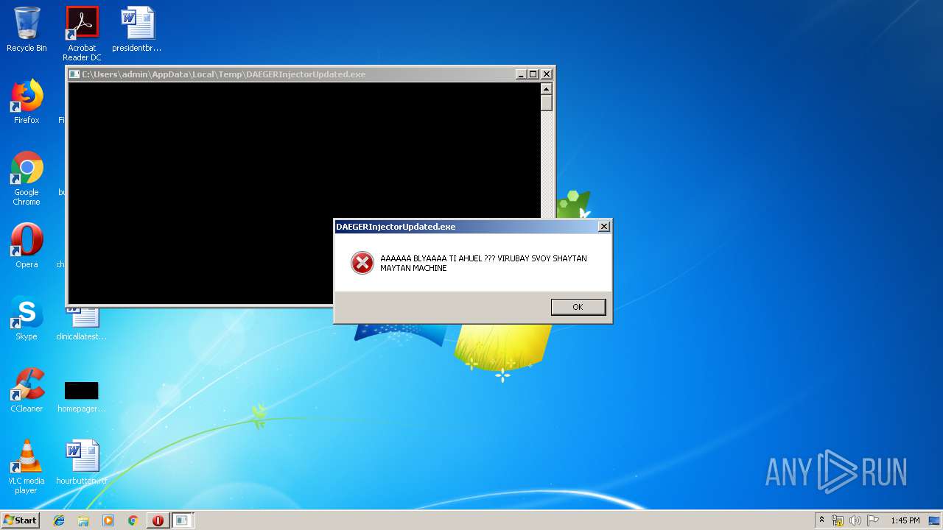Open Windows Media Player from taskbar
The height and width of the screenshot is (530, 943).
click(x=108, y=520)
